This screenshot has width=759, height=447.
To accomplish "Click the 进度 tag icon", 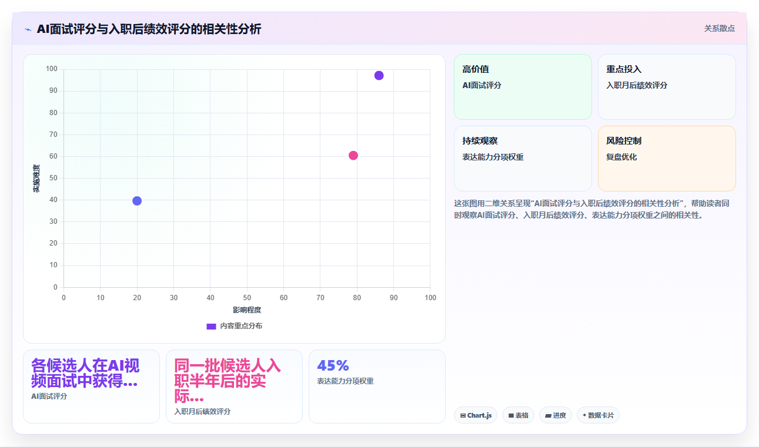I will pos(548,416).
